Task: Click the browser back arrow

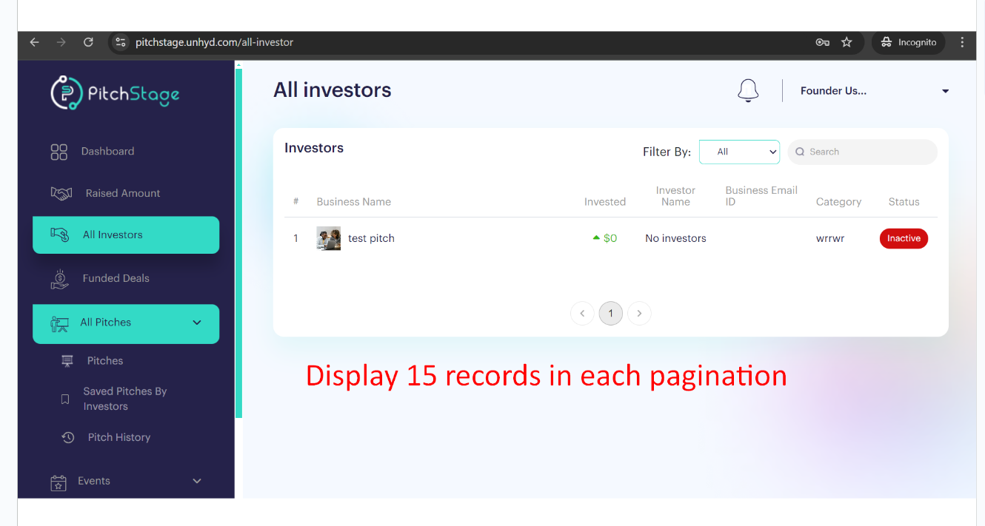Action: pos(34,42)
